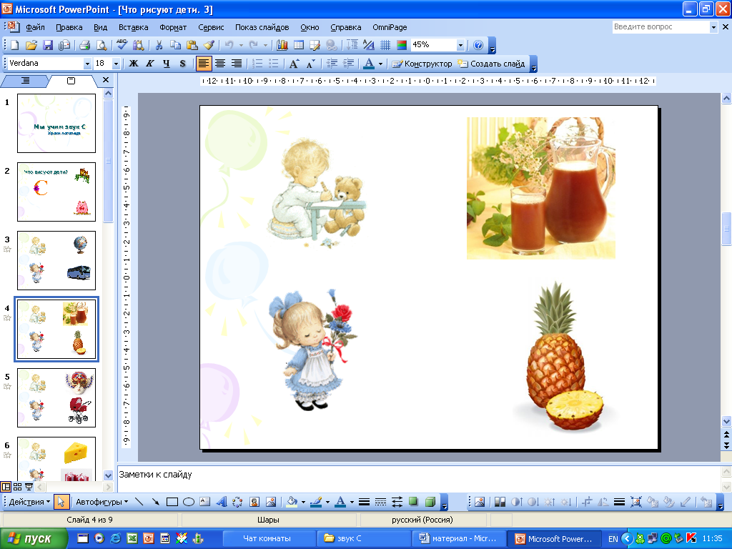This screenshot has width=732, height=549.
Task: Select objects pointer tool
Action: [61, 502]
